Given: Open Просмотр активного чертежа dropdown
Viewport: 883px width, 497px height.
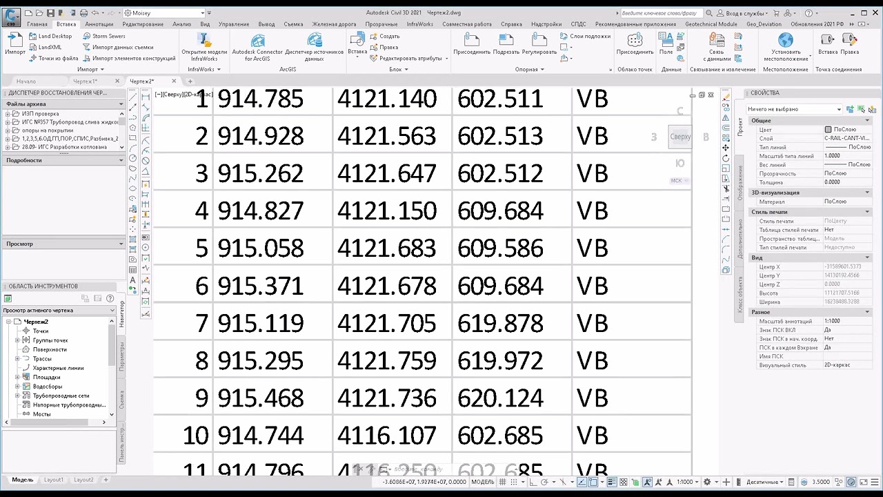Looking at the screenshot, I should [x=59, y=310].
